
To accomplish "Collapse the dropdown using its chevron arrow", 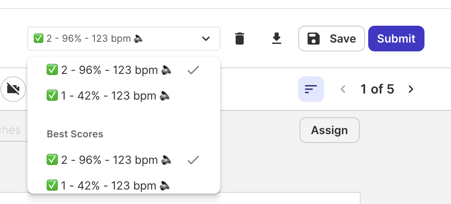I will (206, 39).
